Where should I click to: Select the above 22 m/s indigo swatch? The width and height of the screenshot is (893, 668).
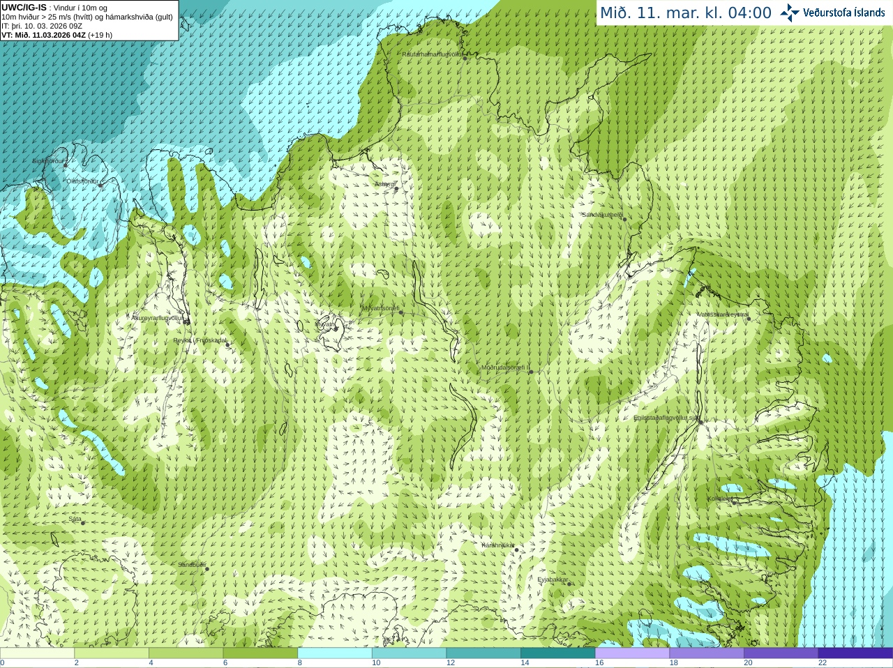point(855,653)
